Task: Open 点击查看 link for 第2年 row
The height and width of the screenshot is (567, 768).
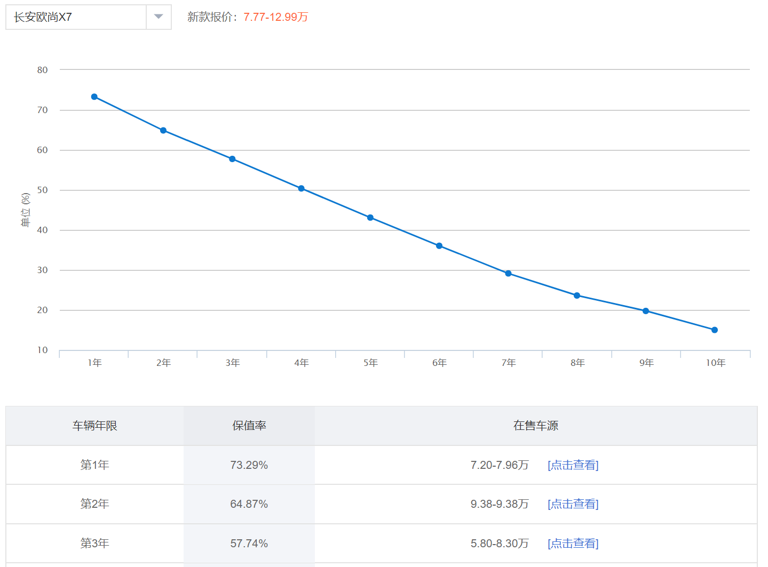Action: (573, 504)
